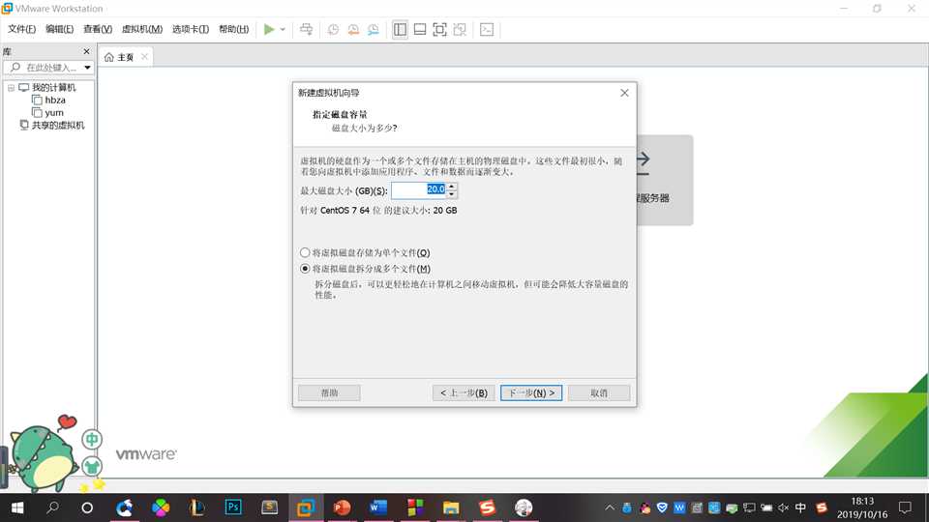Open PowerPoint from the taskbar

(x=342, y=507)
